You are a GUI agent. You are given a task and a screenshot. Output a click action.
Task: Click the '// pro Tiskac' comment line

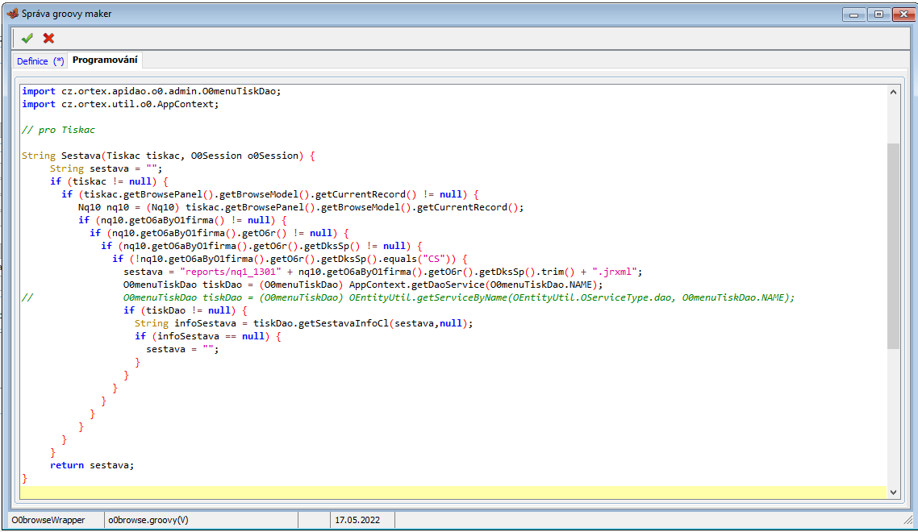[58, 130]
